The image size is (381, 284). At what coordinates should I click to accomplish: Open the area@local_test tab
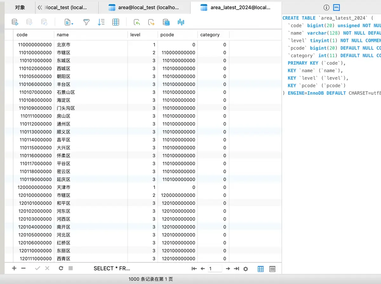(144, 7)
